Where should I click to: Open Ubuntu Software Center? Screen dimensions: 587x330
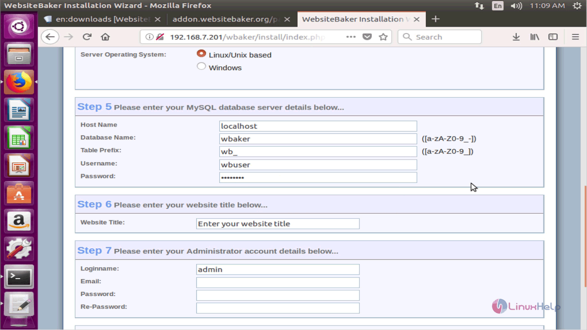click(19, 194)
